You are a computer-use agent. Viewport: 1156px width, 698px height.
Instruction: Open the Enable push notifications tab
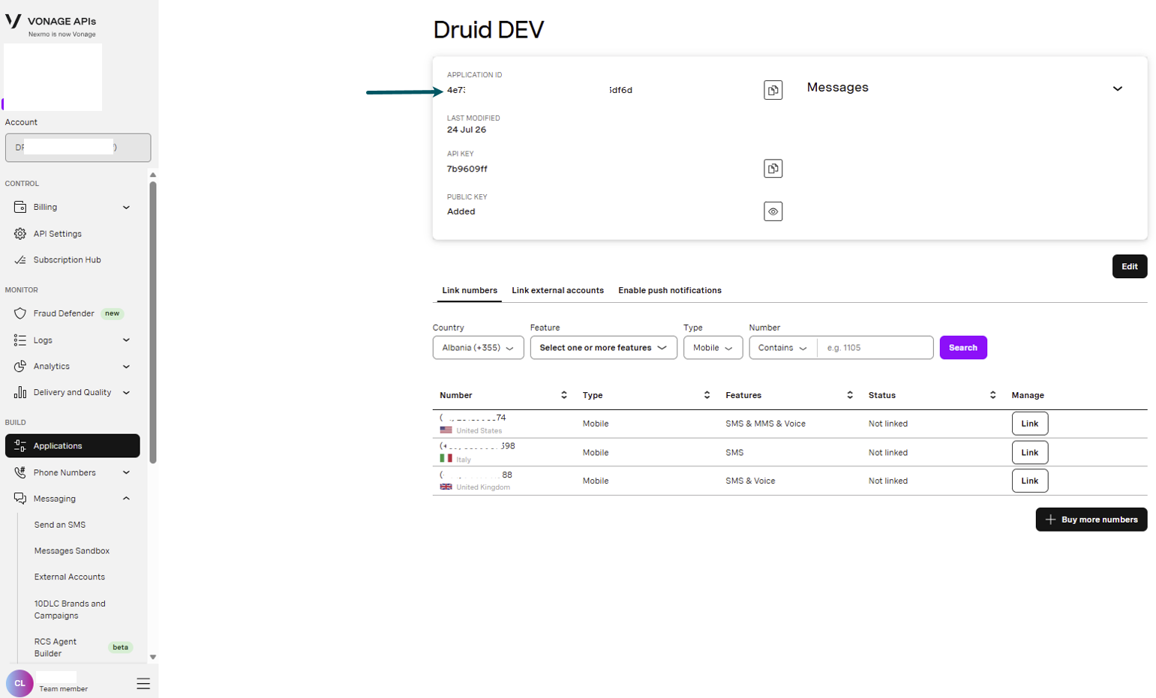point(670,290)
